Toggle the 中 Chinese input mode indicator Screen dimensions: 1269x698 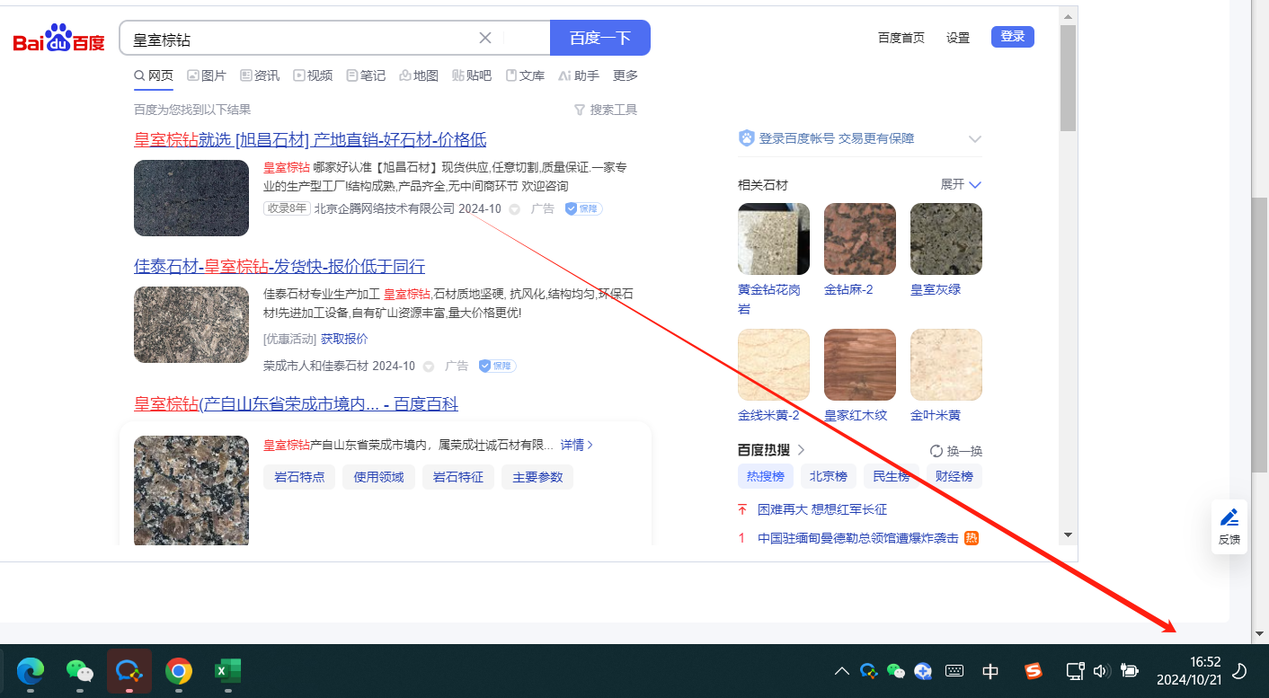point(990,671)
